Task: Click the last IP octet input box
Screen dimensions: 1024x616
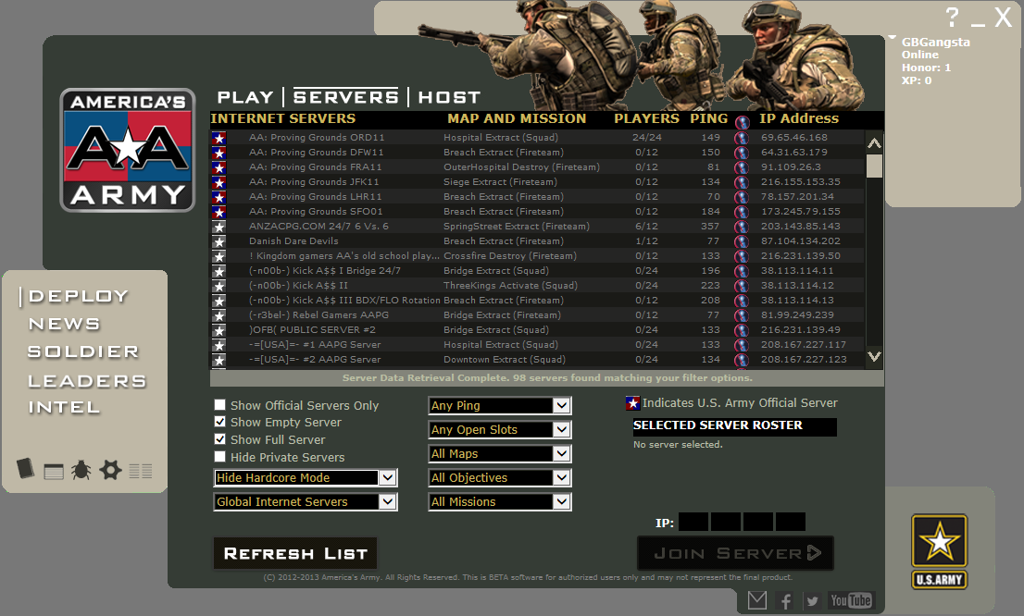Action: (x=790, y=522)
